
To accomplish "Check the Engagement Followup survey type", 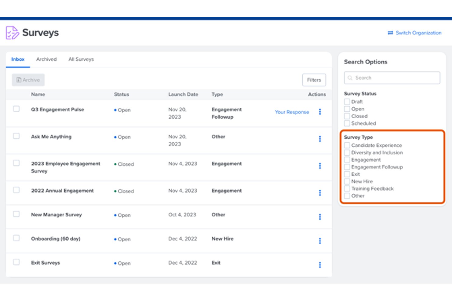I will (347, 167).
